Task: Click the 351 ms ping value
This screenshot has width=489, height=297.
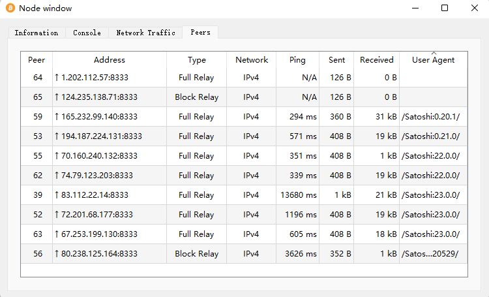Action: (303, 156)
